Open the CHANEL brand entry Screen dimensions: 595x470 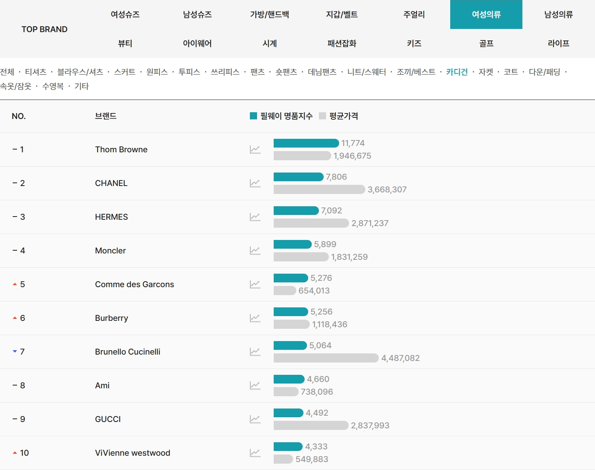tap(111, 183)
